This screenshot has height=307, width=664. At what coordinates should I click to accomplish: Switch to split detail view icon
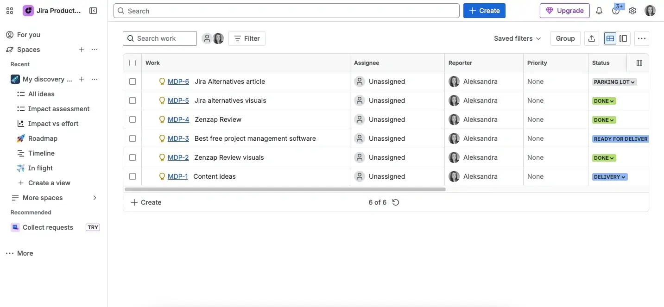click(623, 38)
